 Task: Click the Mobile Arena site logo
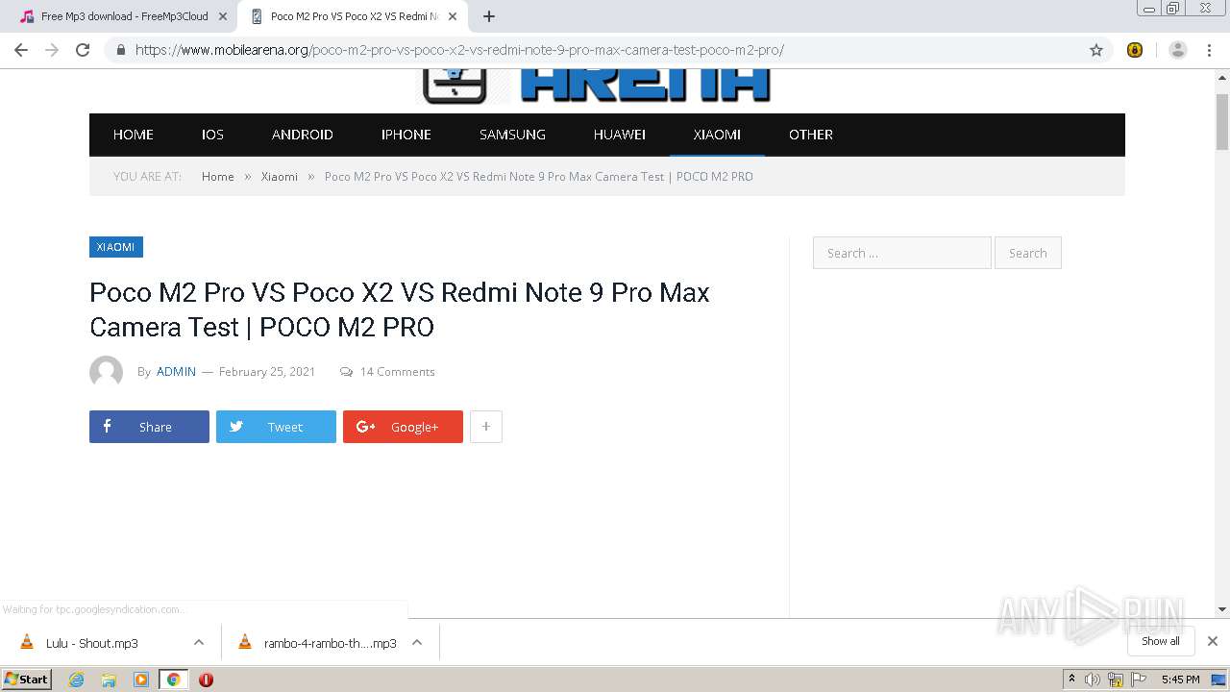pyautogui.click(x=596, y=85)
